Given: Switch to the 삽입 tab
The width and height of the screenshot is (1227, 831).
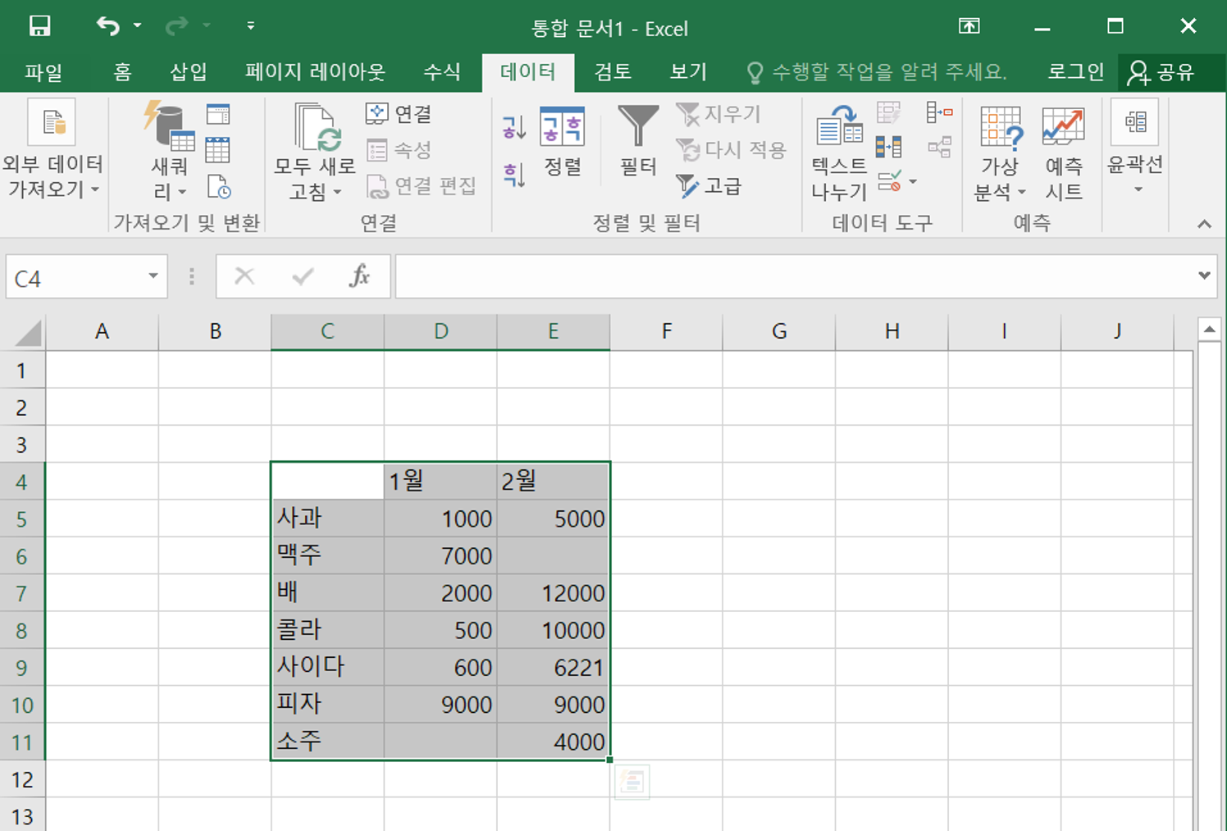Looking at the screenshot, I should (x=188, y=72).
